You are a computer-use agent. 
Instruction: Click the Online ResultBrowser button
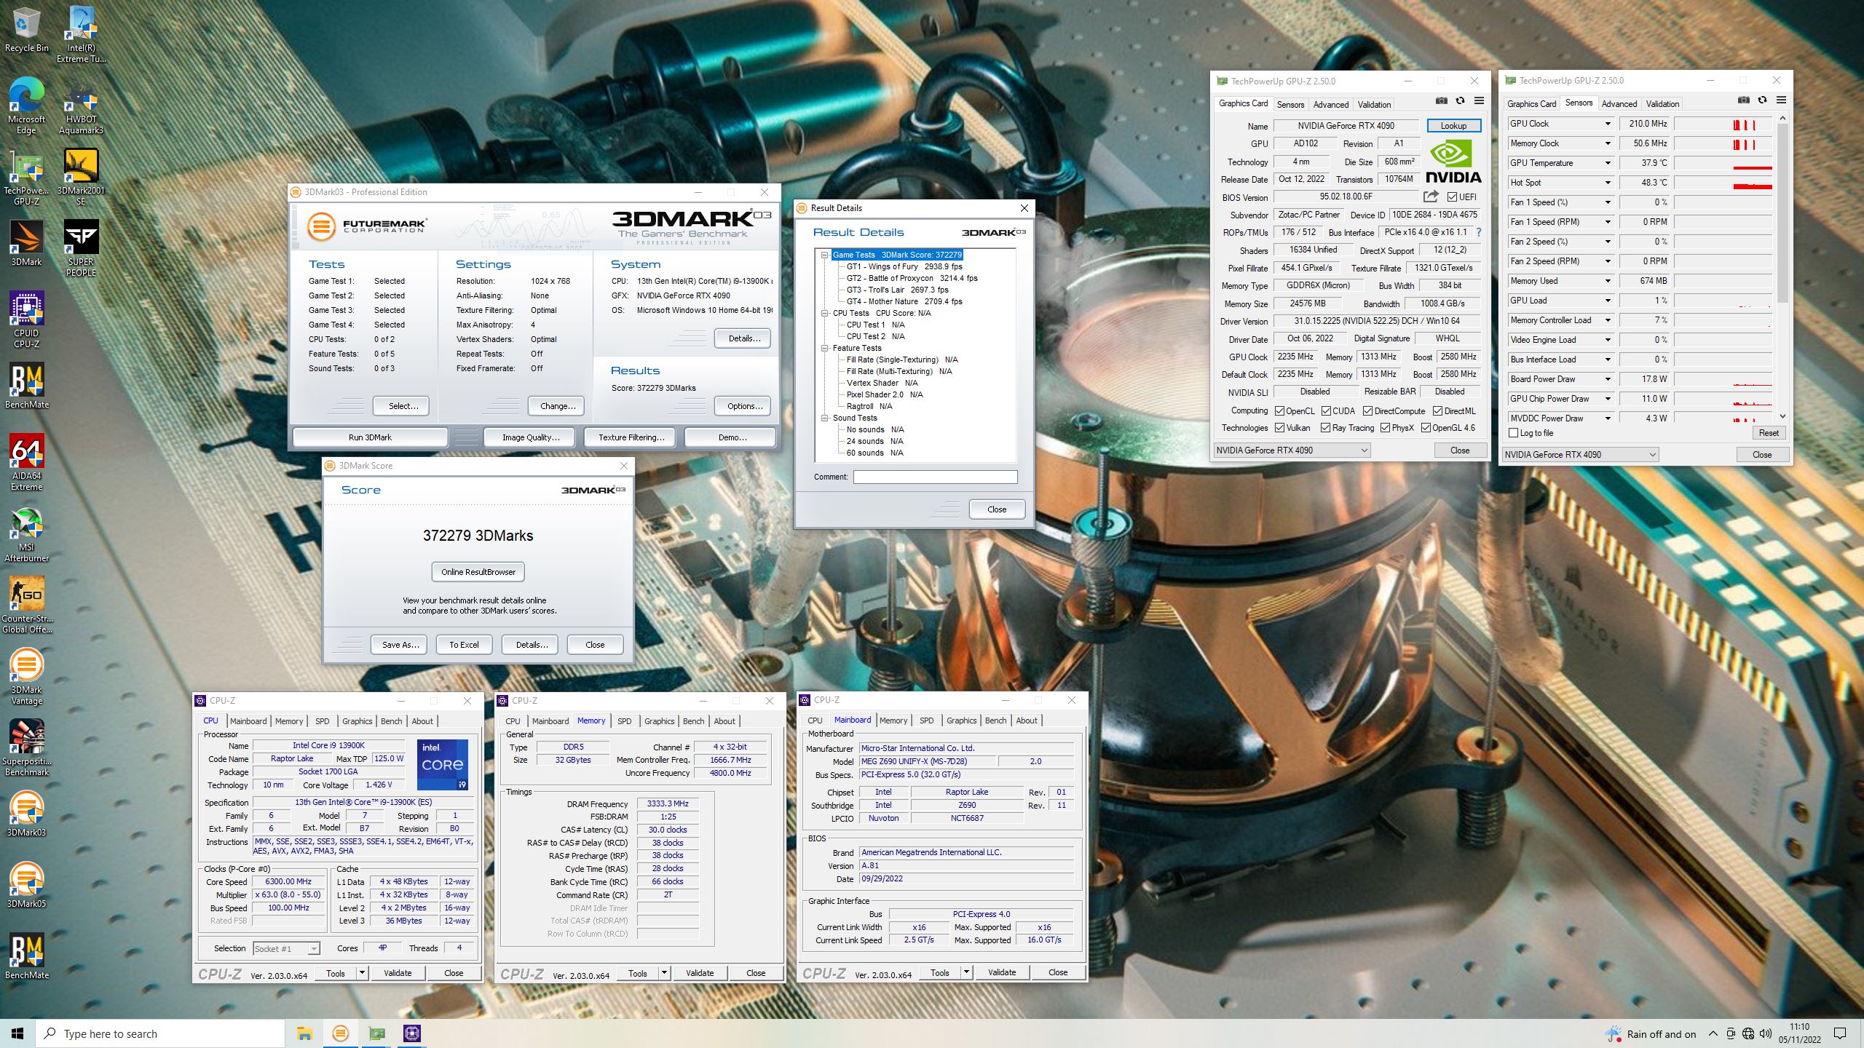coord(478,572)
